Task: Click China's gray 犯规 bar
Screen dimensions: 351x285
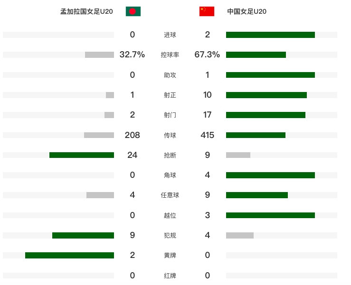Action: [240, 235]
